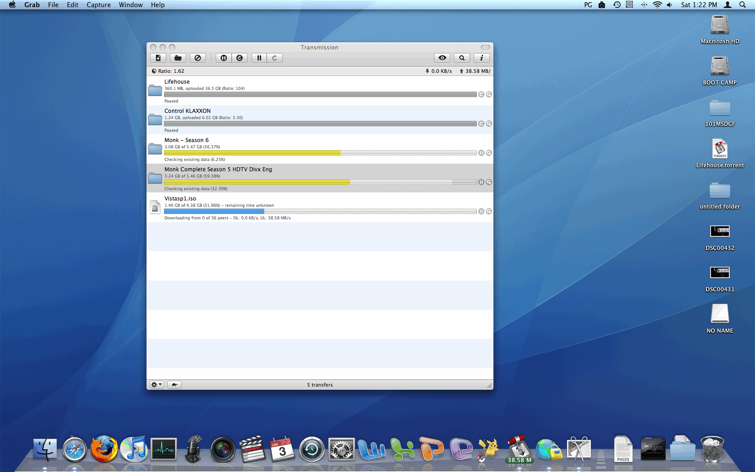
Task: Pause Monk Complete Season 5 transfer
Action: (x=481, y=182)
